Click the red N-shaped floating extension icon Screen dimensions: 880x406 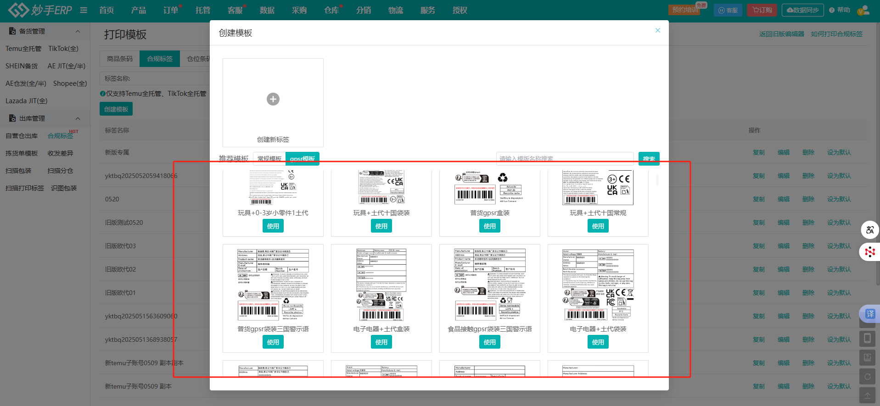[x=869, y=252]
